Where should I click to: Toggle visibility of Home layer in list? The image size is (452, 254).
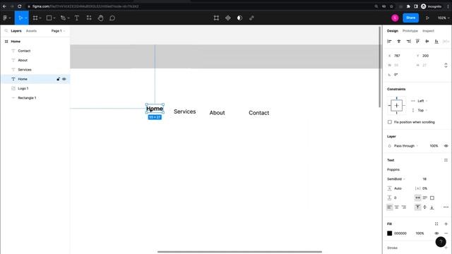pyautogui.click(x=64, y=79)
